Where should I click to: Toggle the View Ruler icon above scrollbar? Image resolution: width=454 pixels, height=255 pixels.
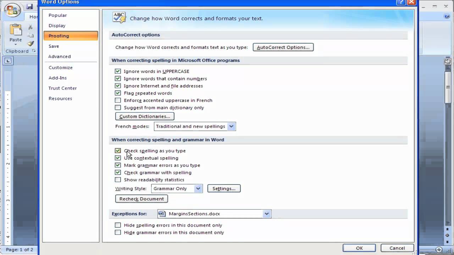pos(448,62)
